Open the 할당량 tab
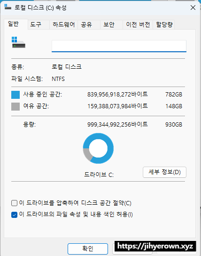 [x=164, y=24]
